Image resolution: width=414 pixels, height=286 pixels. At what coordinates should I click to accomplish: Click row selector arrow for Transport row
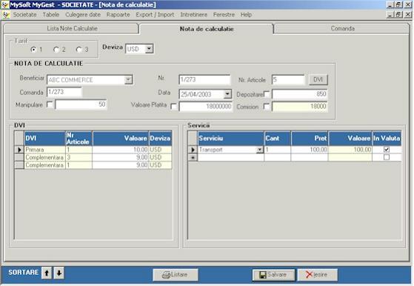pyautogui.click(x=193, y=150)
